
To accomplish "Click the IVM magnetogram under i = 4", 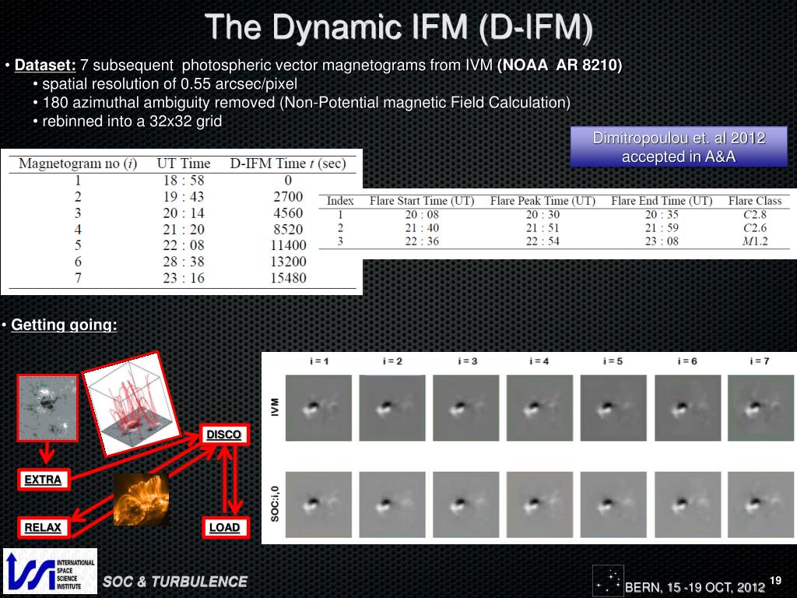I will point(540,408).
